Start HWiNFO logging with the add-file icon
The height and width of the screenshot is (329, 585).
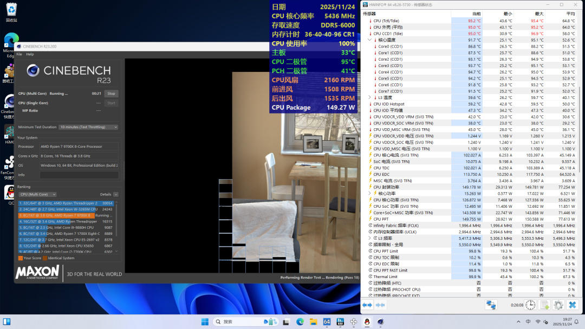tap(545, 305)
